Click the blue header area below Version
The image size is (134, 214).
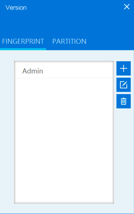pyautogui.click(x=67, y=23)
